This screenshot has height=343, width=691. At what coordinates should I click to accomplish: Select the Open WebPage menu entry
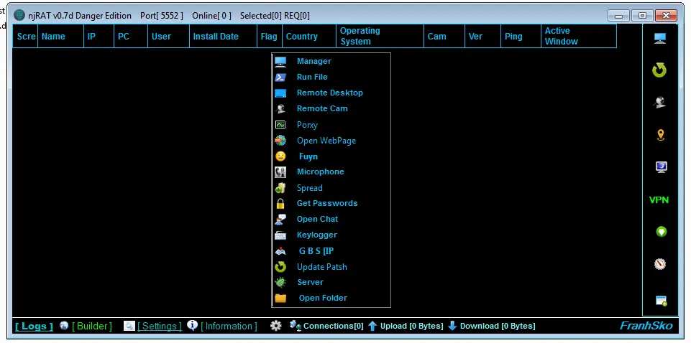(x=326, y=141)
